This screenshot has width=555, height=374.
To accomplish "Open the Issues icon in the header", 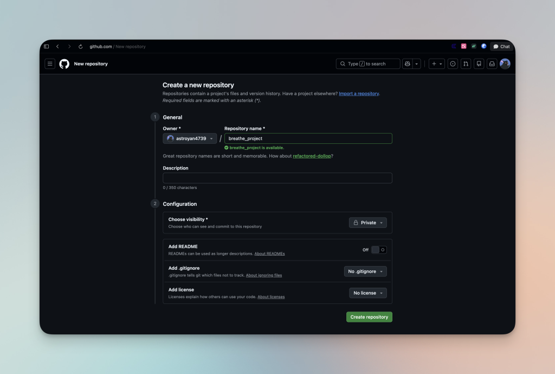I will (453, 64).
